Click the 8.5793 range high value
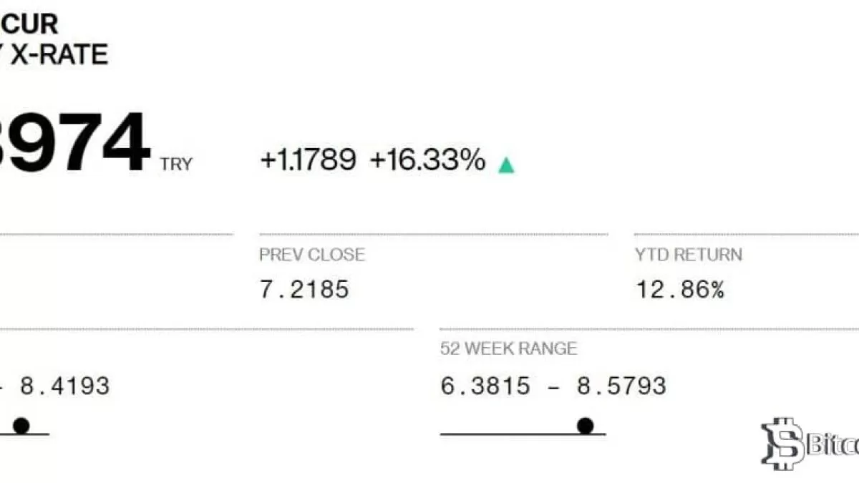Image resolution: width=859 pixels, height=483 pixels. [621, 386]
